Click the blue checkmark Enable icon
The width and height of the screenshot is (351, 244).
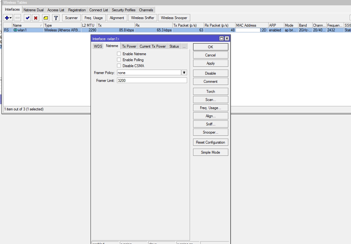coord(28,18)
